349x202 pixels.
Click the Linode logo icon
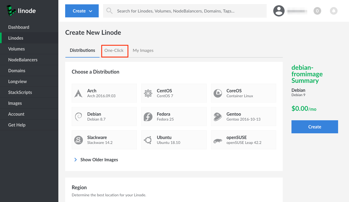[x=11, y=11]
